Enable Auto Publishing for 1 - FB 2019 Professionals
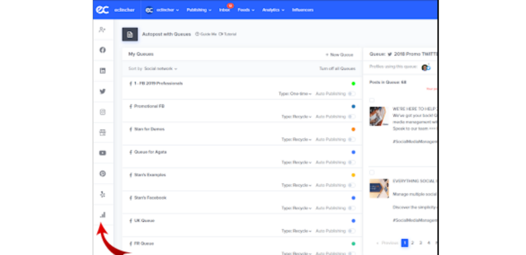 click(351, 94)
